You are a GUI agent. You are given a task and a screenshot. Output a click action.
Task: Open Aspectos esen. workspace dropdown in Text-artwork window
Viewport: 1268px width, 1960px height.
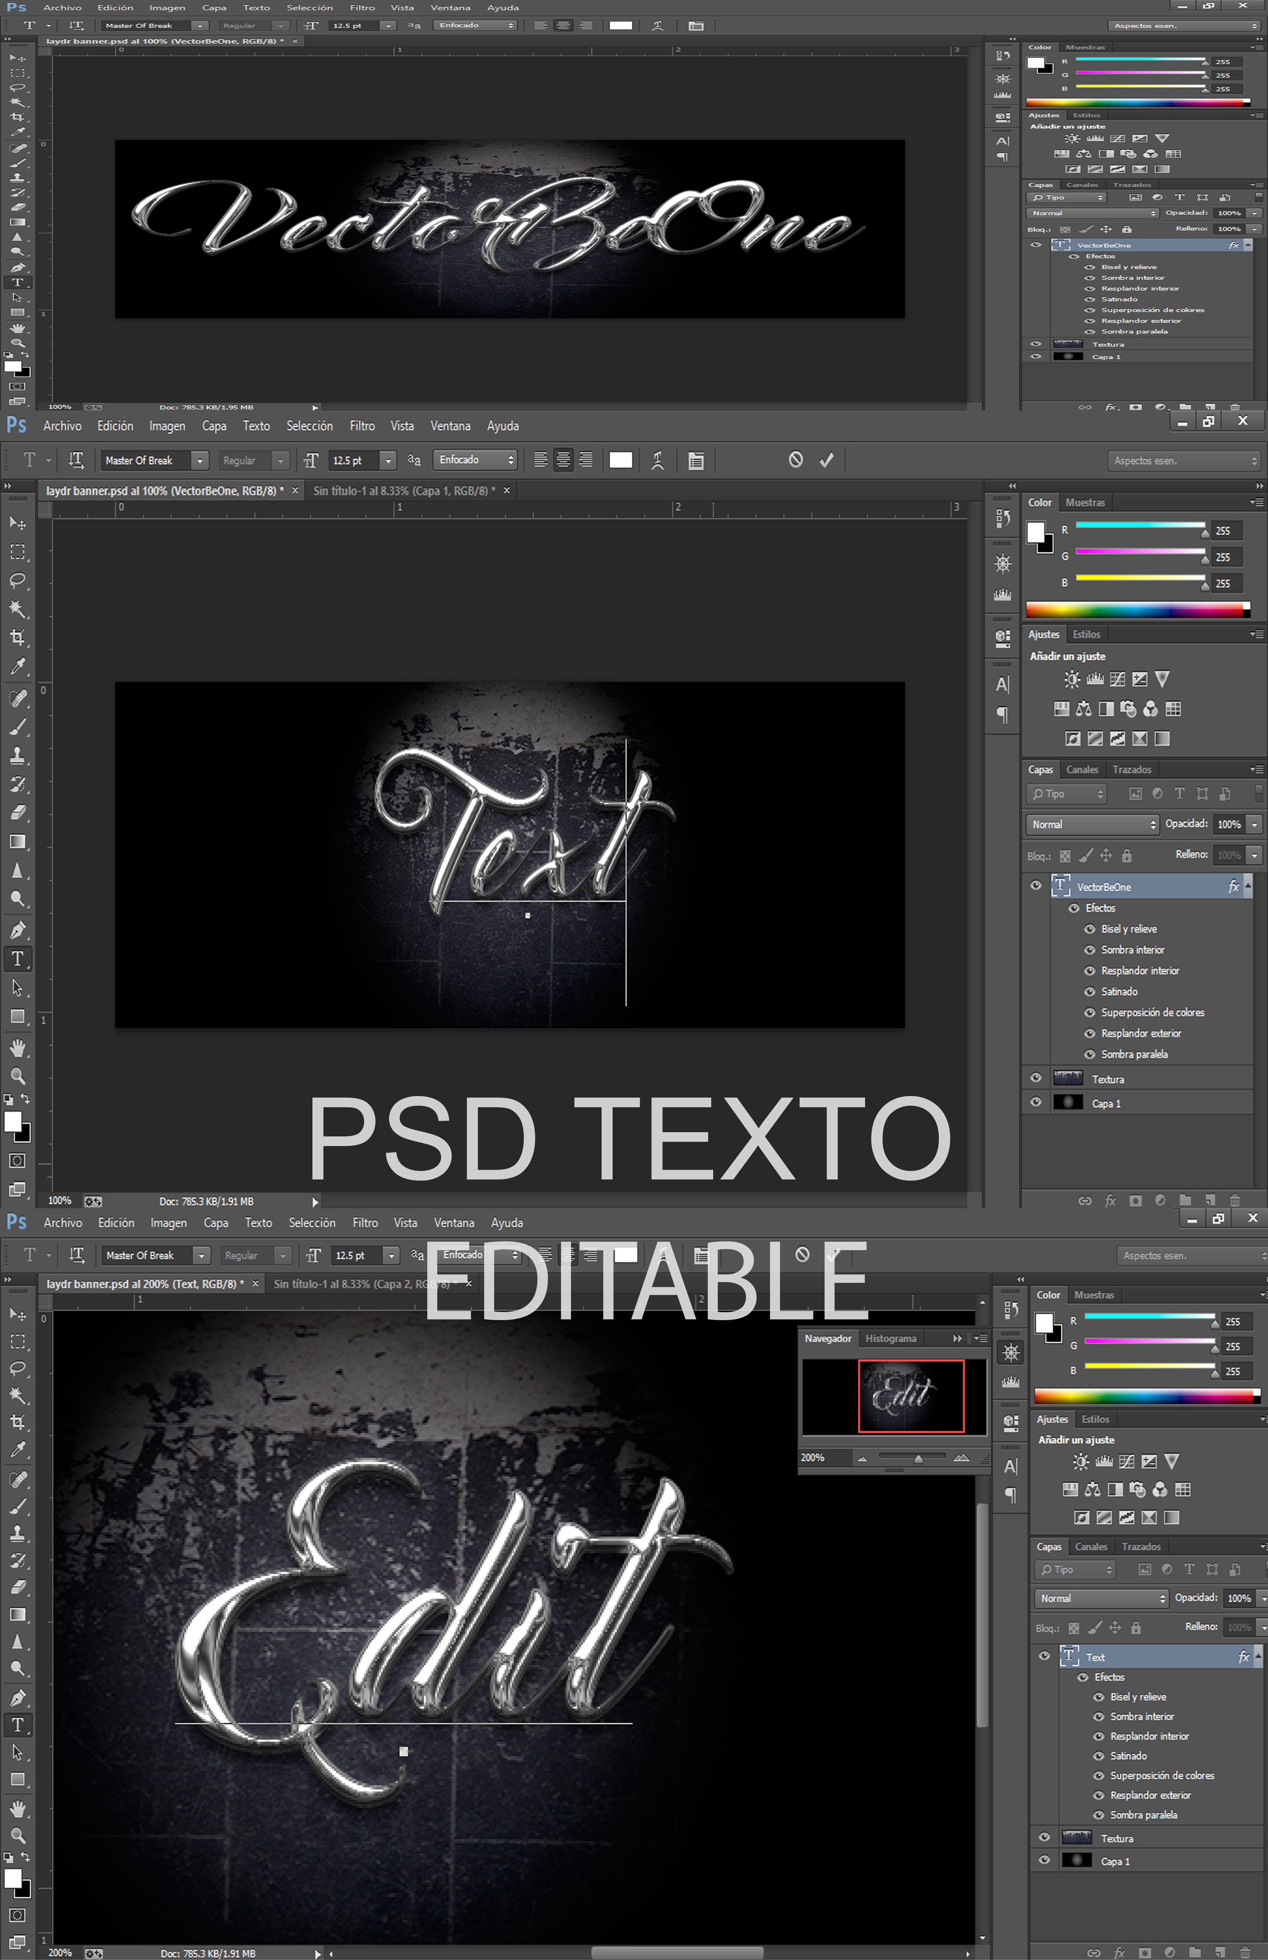(x=1184, y=460)
